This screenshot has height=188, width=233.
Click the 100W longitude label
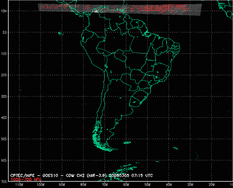[x=41, y=185]
